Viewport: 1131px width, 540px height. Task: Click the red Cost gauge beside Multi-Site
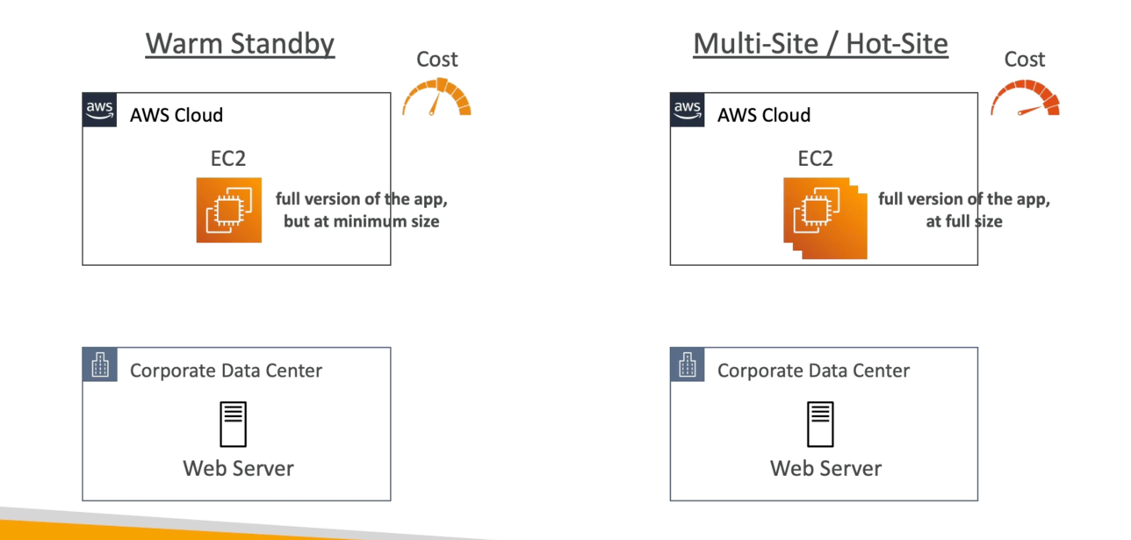tap(1025, 98)
